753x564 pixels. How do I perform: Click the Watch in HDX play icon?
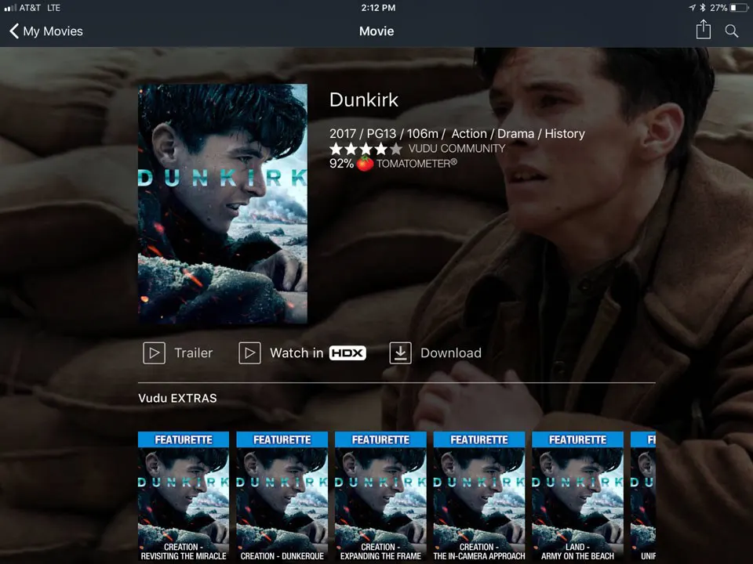point(249,353)
